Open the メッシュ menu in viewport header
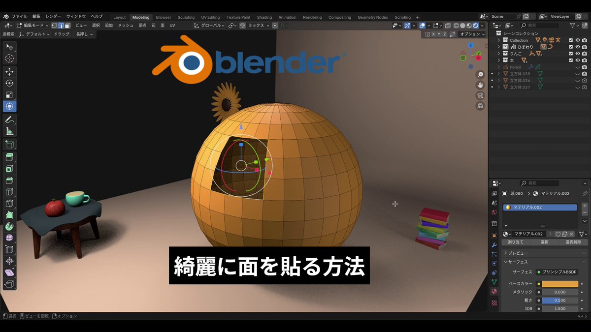Image resolution: width=591 pixels, height=332 pixels. [126, 25]
